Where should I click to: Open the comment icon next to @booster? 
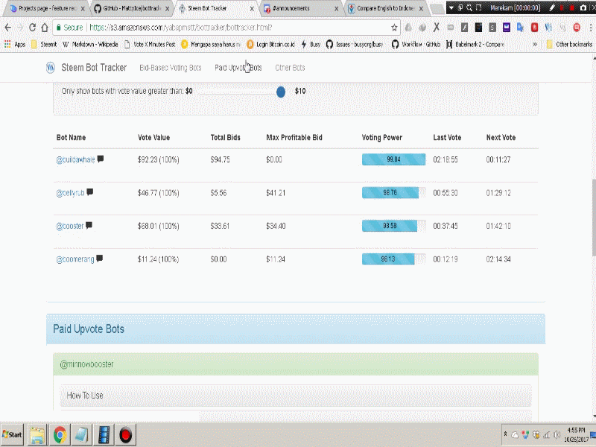pos(89,226)
